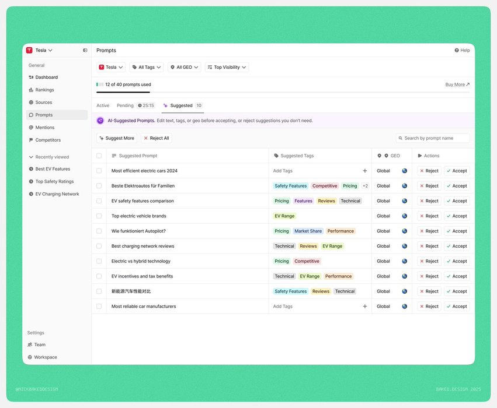Screen dimensions: 497x408
Task: Click the Competitors flag icon
Action: (31, 140)
